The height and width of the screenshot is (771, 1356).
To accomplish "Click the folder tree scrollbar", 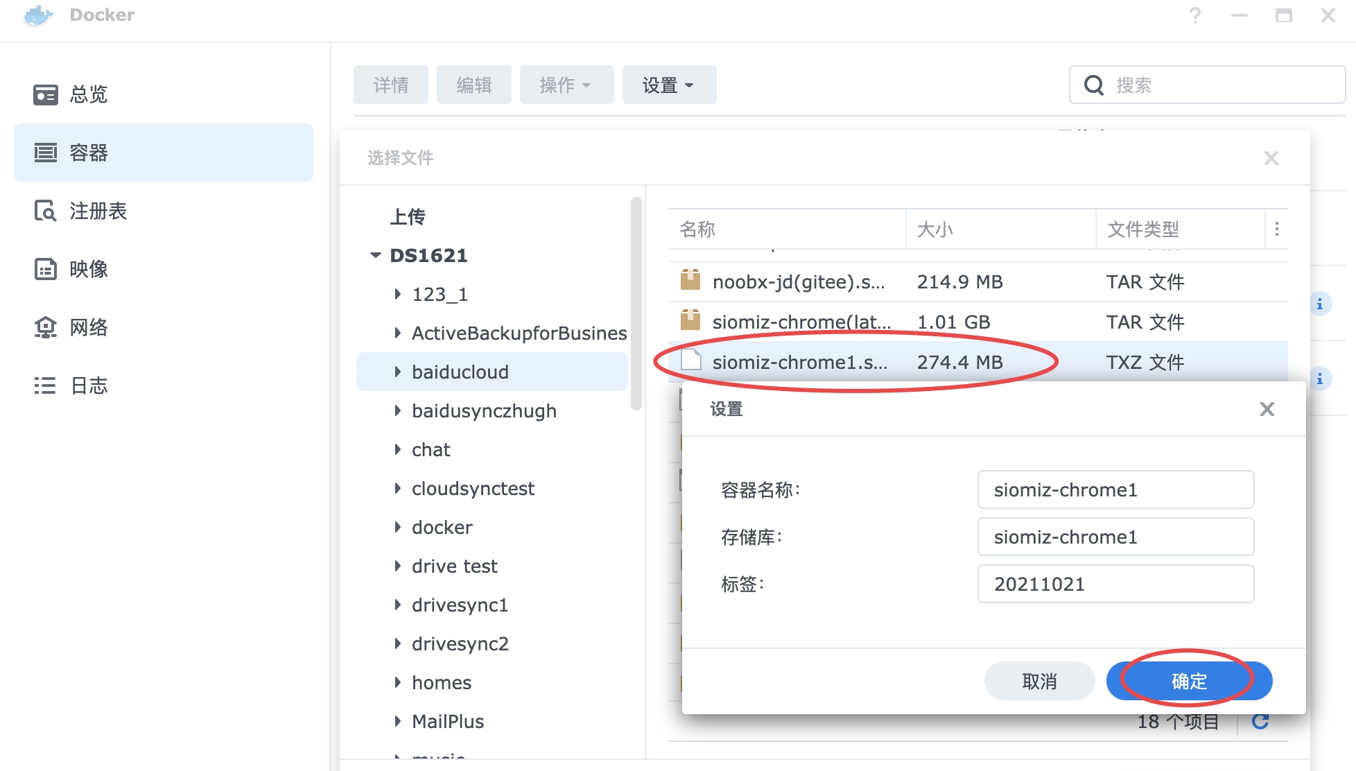I will [x=636, y=304].
